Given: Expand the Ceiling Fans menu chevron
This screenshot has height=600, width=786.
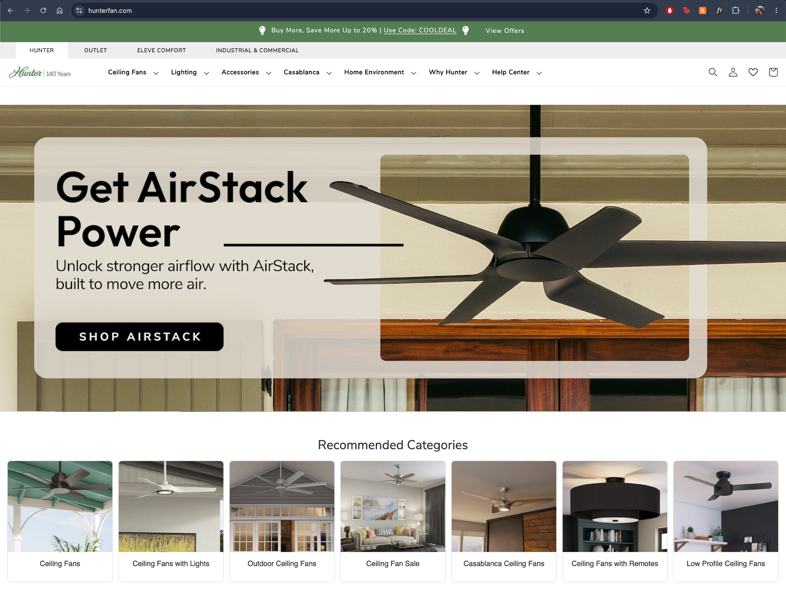Looking at the screenshot, I should pos(156,73).
